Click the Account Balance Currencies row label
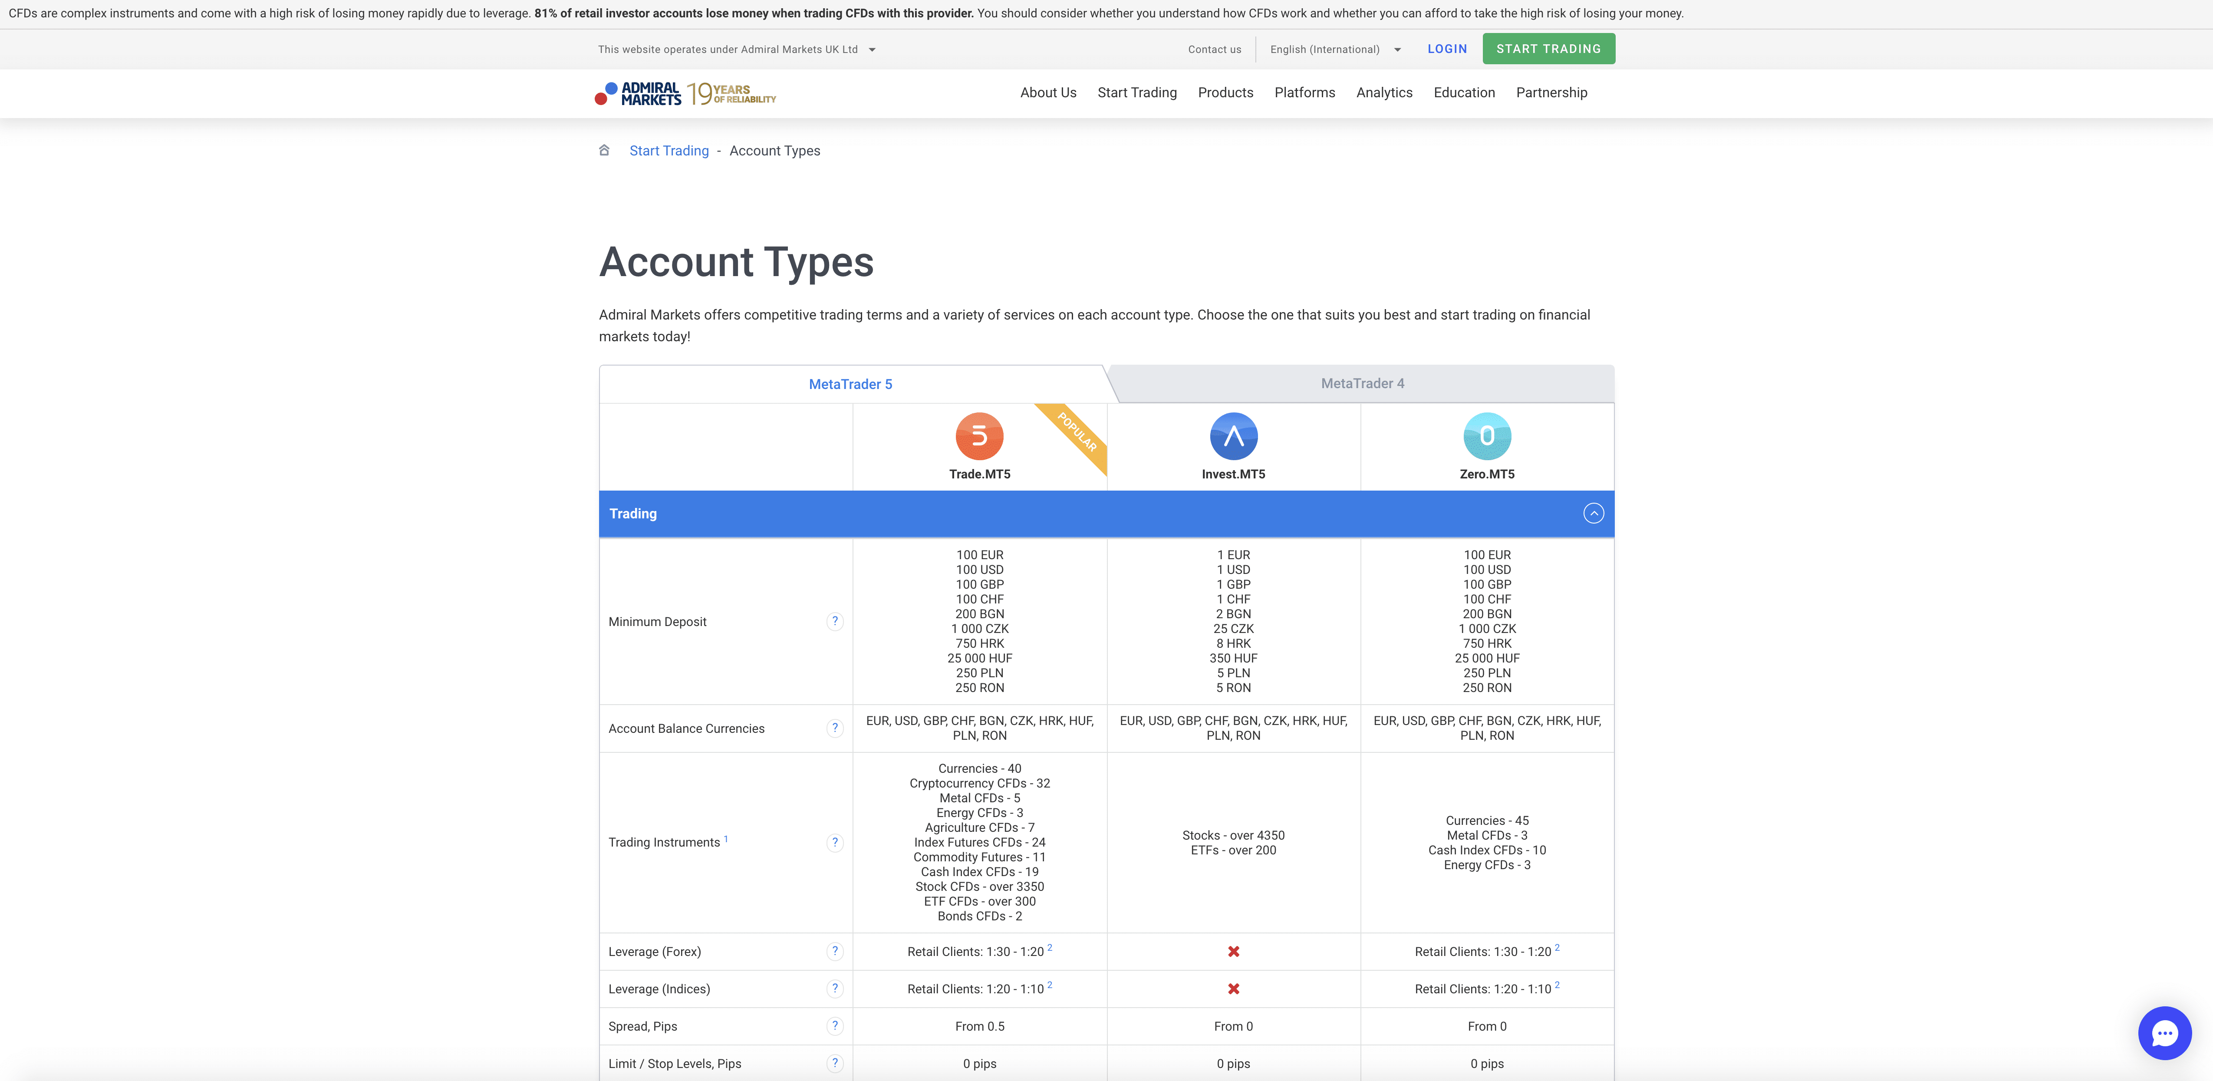 coord(686,728)
